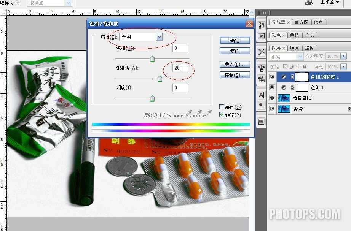Click the 复位 reset button
Image resolution: width=351 pixels, height=231 pixels.
coord(235,51)
